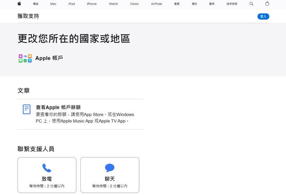Open the AirPods menu item
Viewport: 286px width, 195px height.
(x=156, y=4)
